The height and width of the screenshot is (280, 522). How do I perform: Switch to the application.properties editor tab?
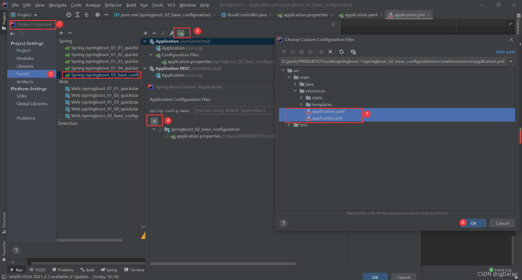[x=305, y=15]
